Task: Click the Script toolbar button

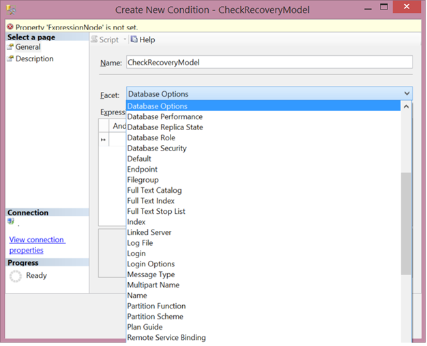Action: [x=105, y=40]
